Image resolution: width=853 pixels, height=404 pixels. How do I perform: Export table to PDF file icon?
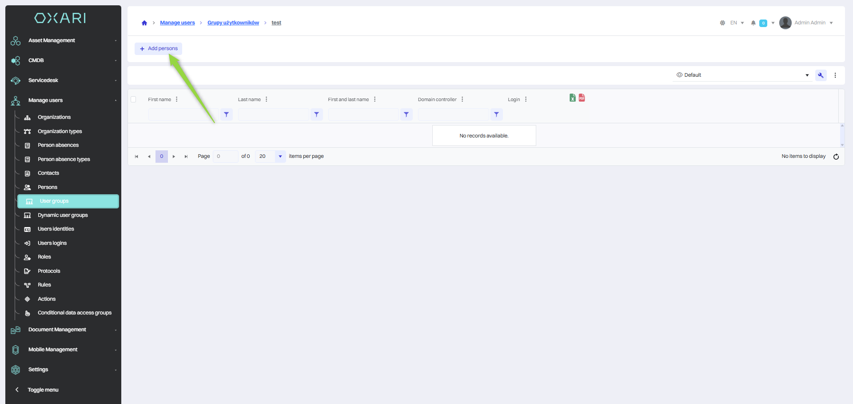click(582, 98)
